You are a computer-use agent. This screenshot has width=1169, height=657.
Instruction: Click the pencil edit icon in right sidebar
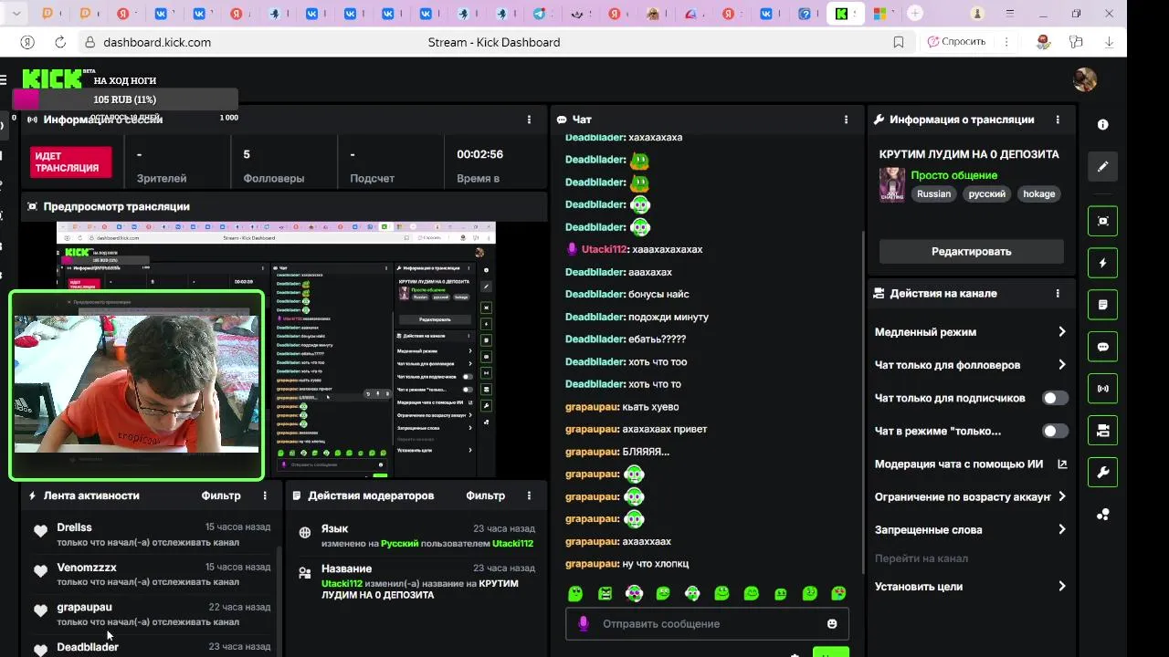coord(1102,167)
